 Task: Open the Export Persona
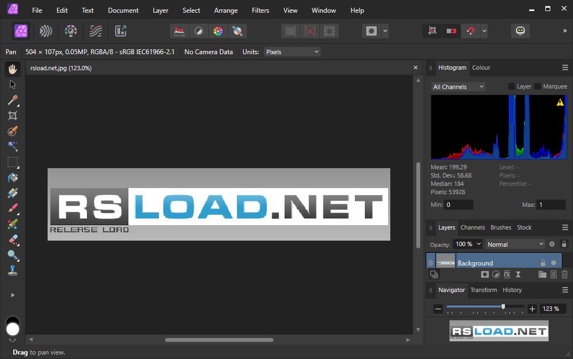(121, 31)
